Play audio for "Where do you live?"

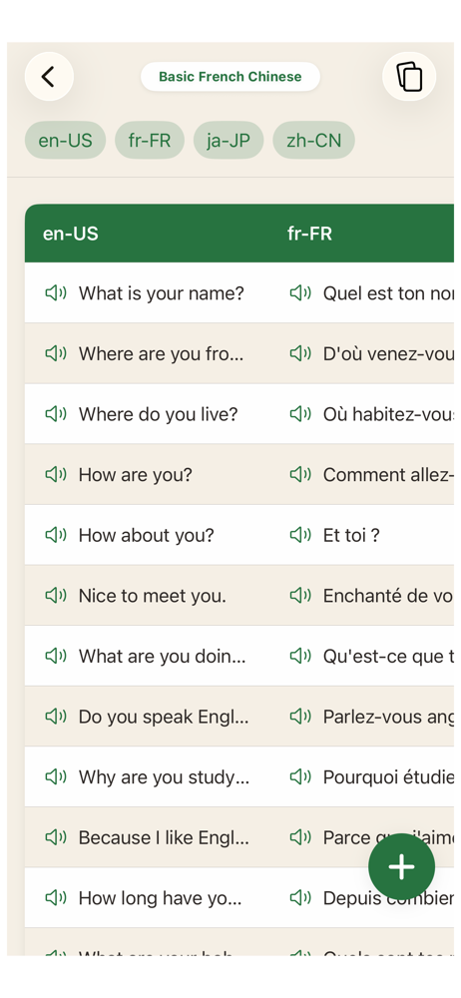56,414
